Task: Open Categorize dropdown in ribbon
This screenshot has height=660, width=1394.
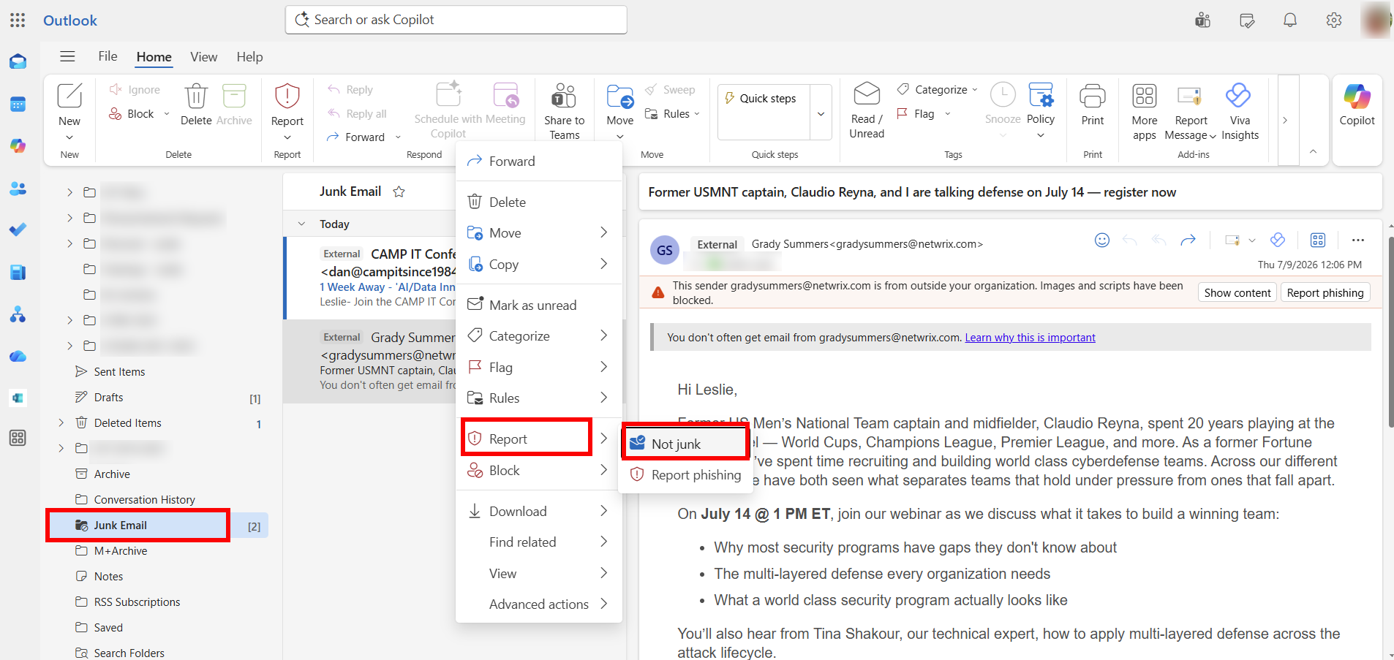Action: point(974,90)
